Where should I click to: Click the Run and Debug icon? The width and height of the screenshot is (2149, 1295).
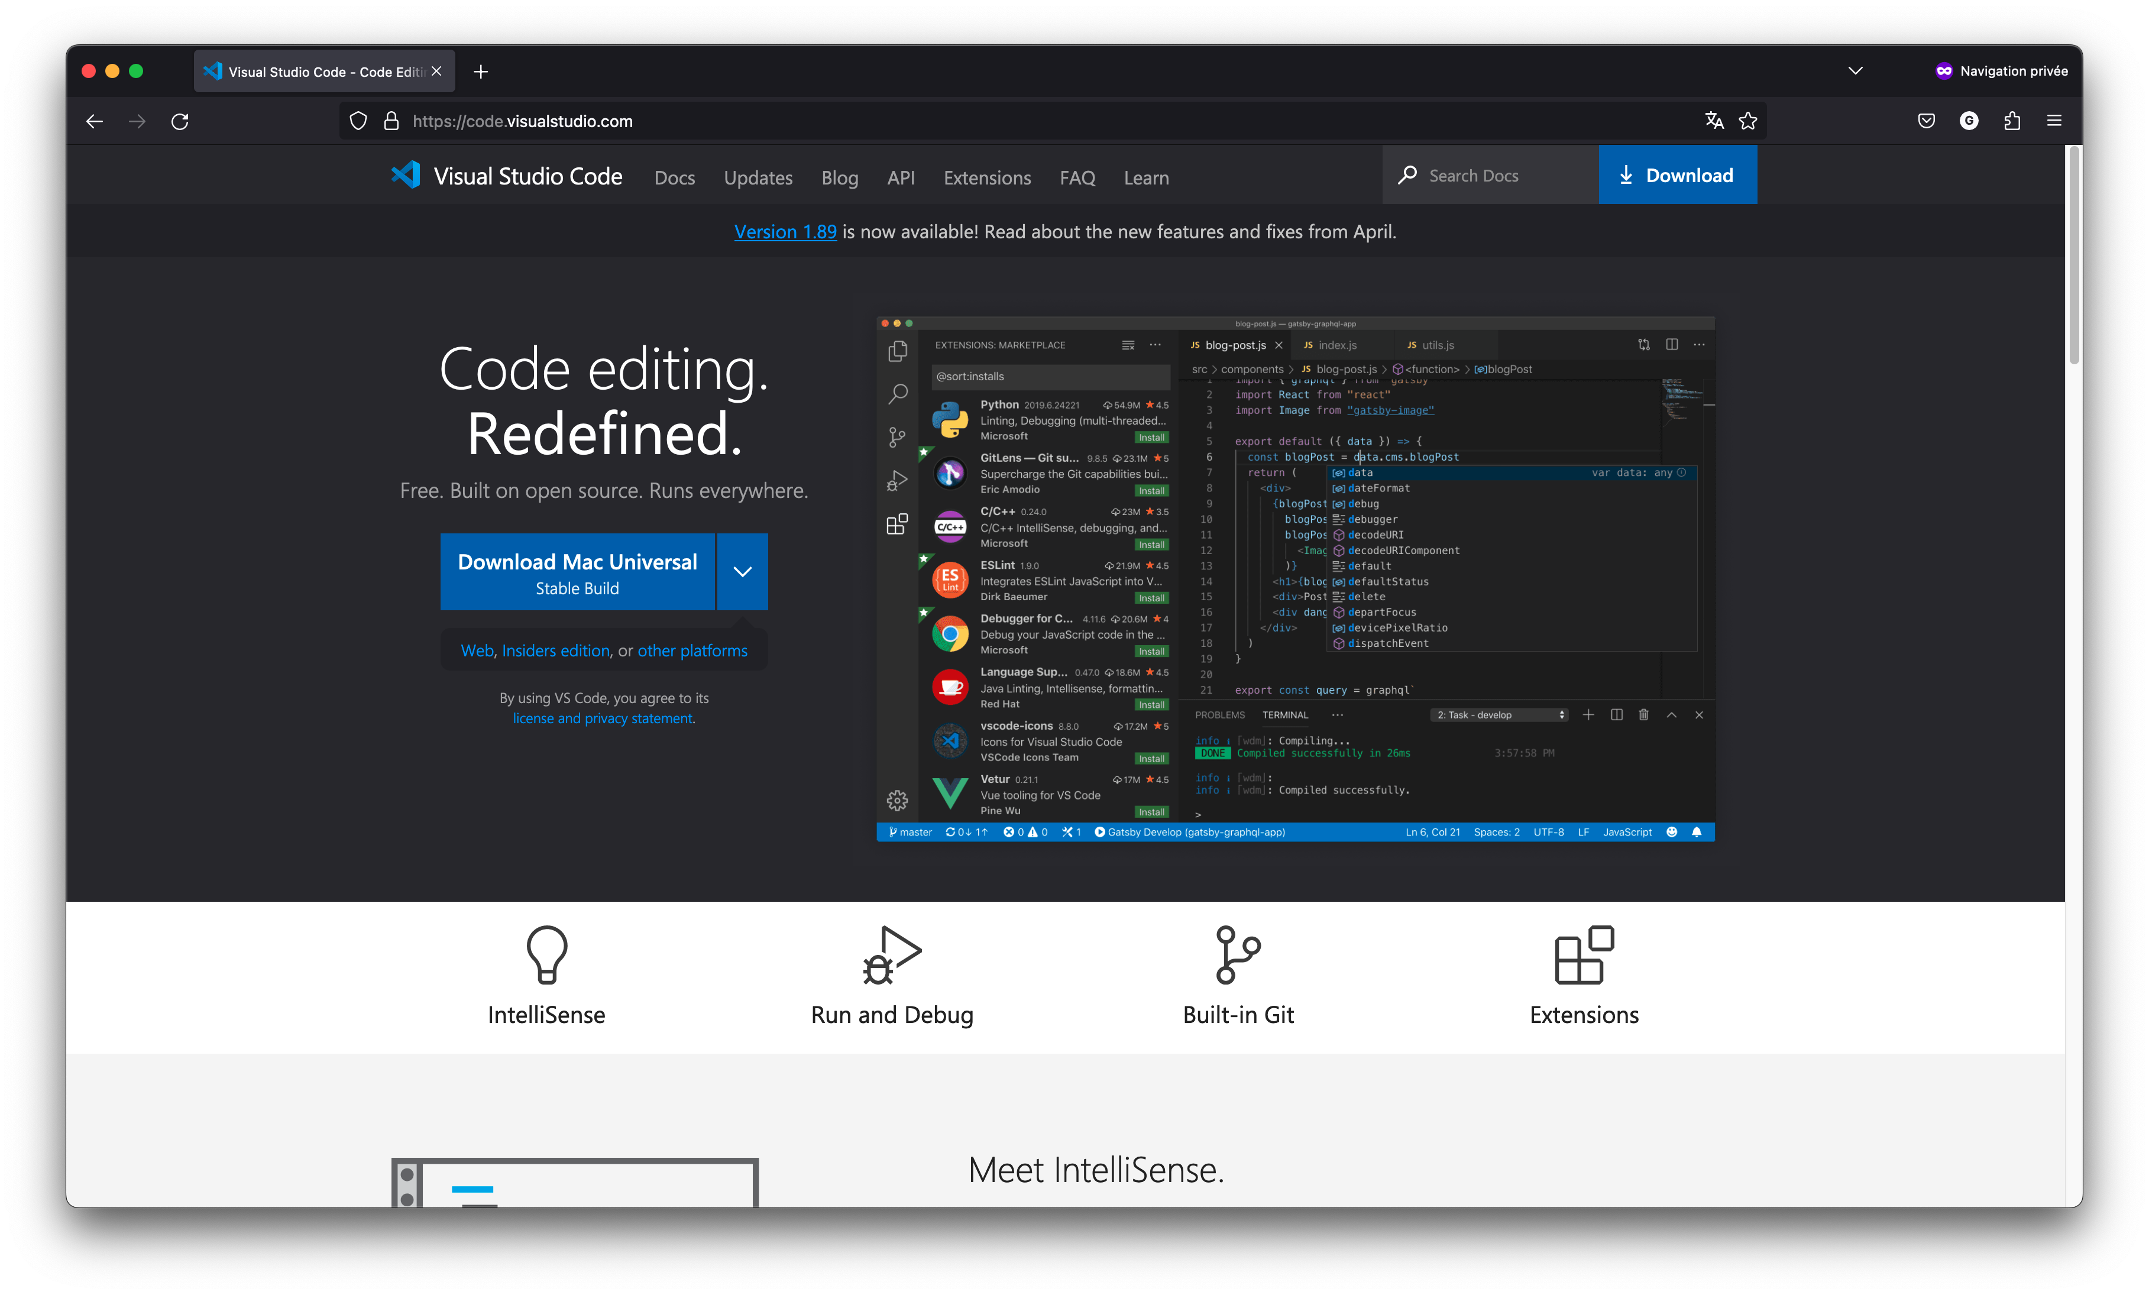[891, 955]
